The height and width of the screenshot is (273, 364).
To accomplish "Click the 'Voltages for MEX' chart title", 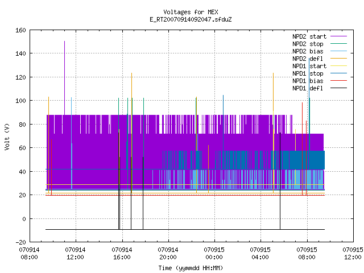I will pyautogui.click(x=191, y=12).
